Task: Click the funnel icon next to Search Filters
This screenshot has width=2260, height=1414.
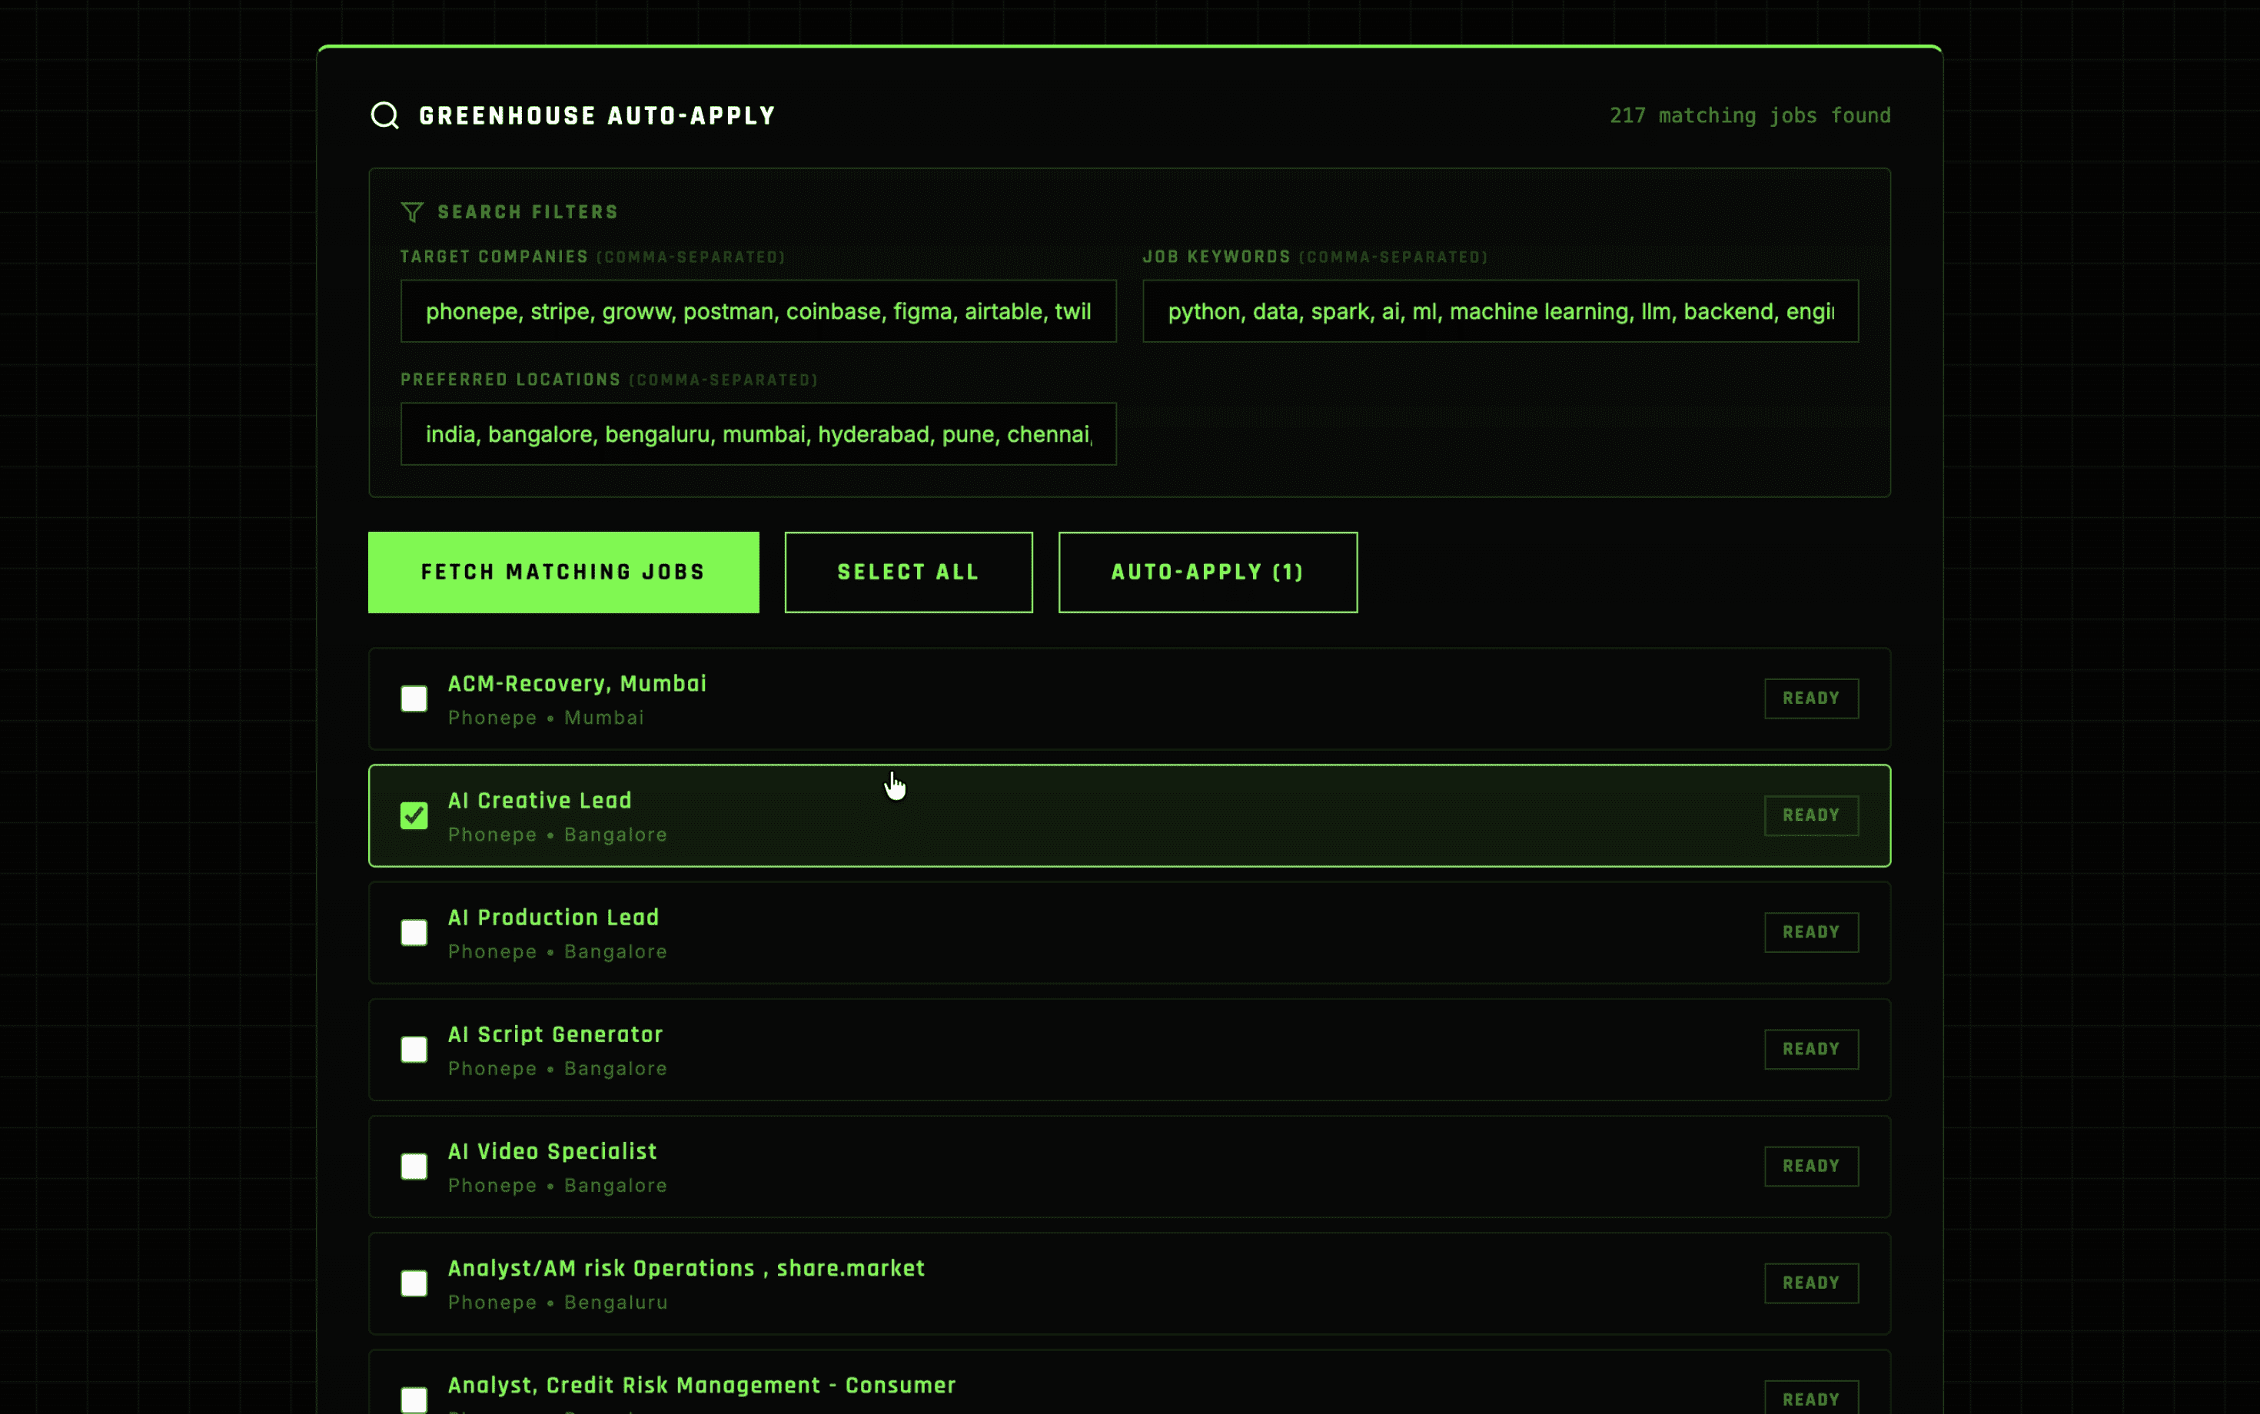Action: [x=411, y=212]
